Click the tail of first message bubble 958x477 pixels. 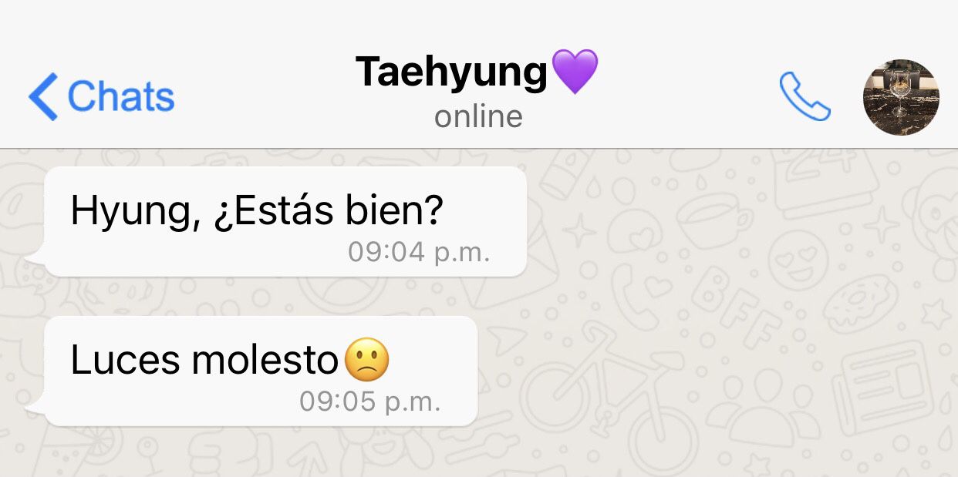(x=35, y=260)
